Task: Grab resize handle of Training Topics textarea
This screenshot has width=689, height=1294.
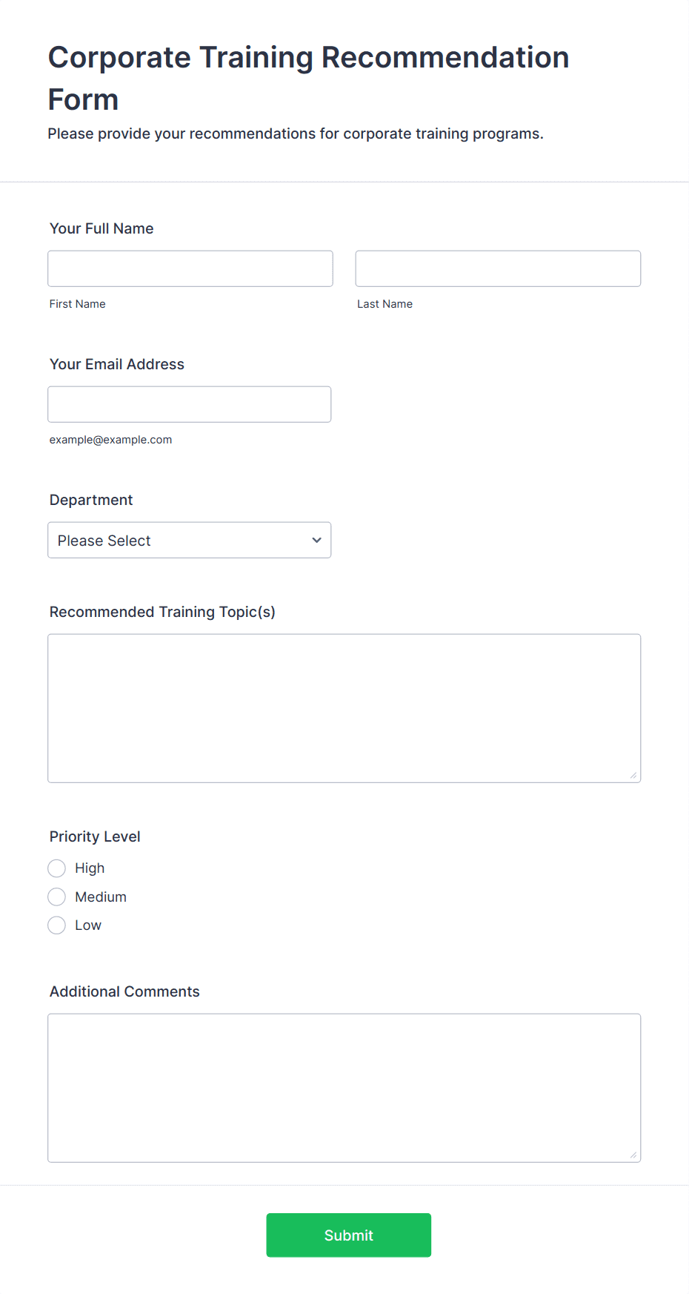Action: [x=633, y=775]
